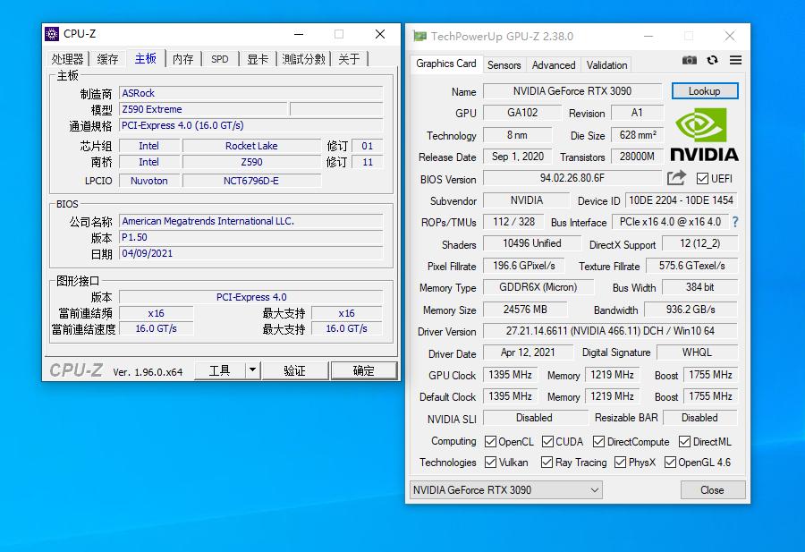Open the 内存 tab in CPU-Z
The height and width of the screenshot is (552, 805).
tap(182, 59)
